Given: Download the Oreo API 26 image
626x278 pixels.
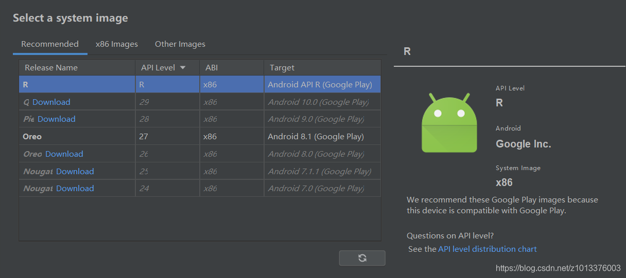Looking at the screenshot, I should 64,154.
